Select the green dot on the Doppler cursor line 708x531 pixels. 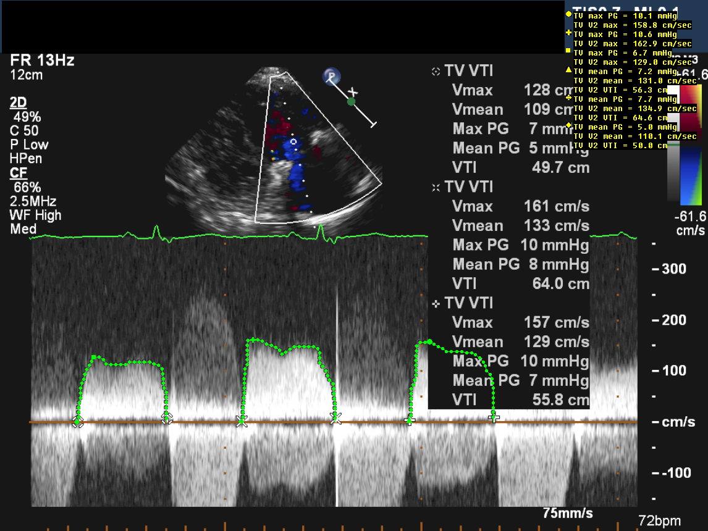(351, 101)
